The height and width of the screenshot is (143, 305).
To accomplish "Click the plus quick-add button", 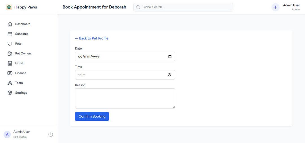I will pyautogui.click(x=275, y=7).
